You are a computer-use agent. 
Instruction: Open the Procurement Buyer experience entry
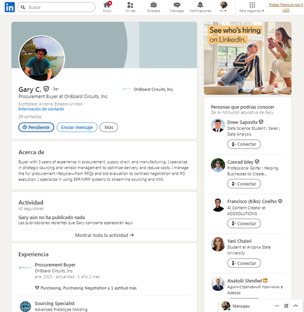coord(55,265)
